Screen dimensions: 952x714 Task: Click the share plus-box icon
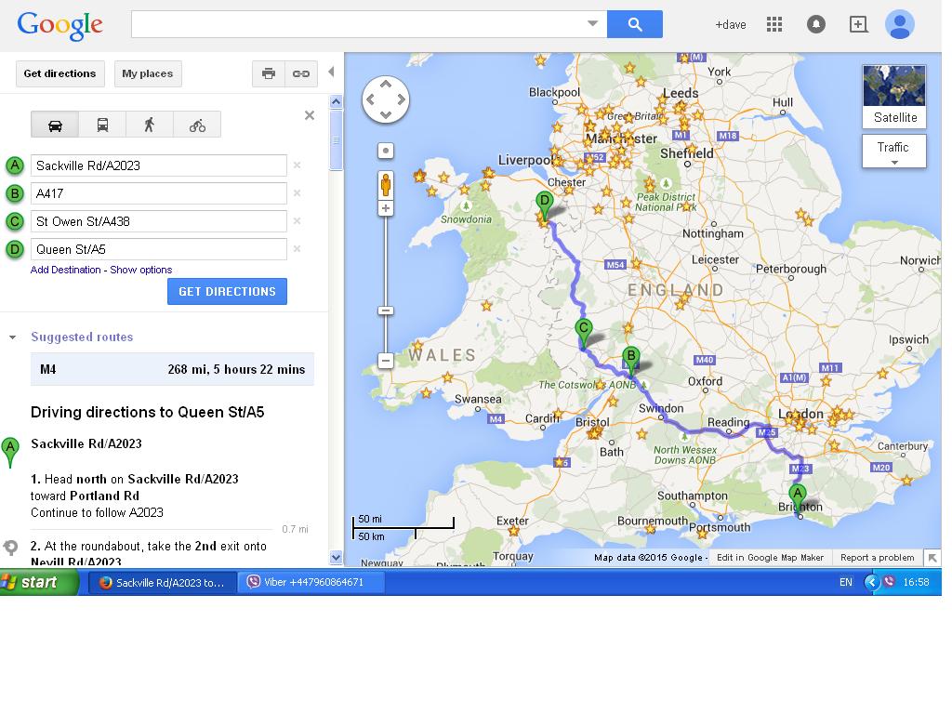pos(858,24)
